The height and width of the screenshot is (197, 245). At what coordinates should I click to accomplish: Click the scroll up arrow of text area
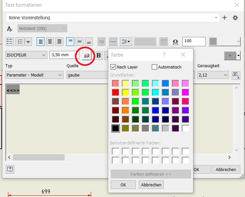coord(237,88)
